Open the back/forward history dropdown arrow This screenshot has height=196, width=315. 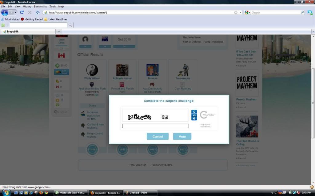[16, 13]
